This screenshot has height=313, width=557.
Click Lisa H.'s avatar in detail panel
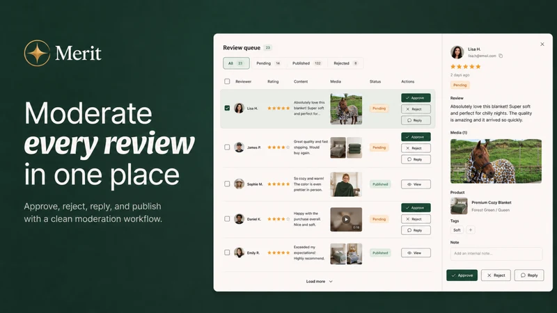[457, 52]
